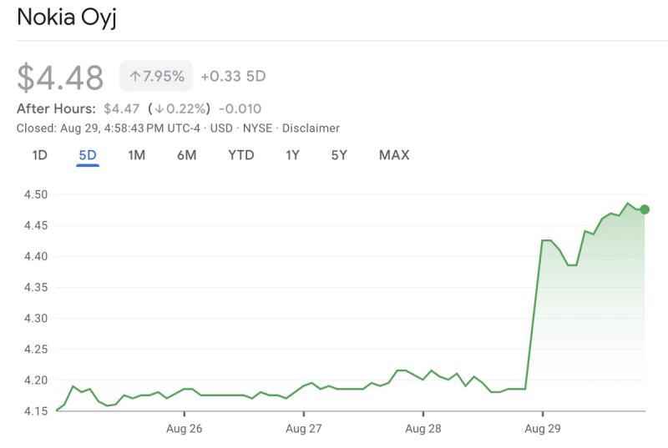Image resolution: width=668 pixels, height=448 pixels.
Task: Click the 4.15 y-axis value
Action: pos(36,411)
